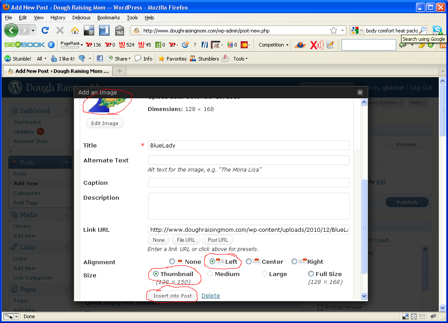Open the Competition dropdown
Viewport: 448px width, 323px height.
274,45
